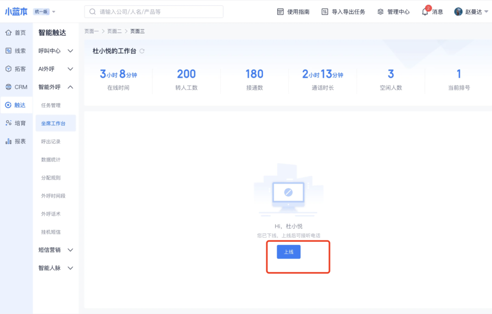Open the 线索 leads icon in sidebar

(8, 50)
